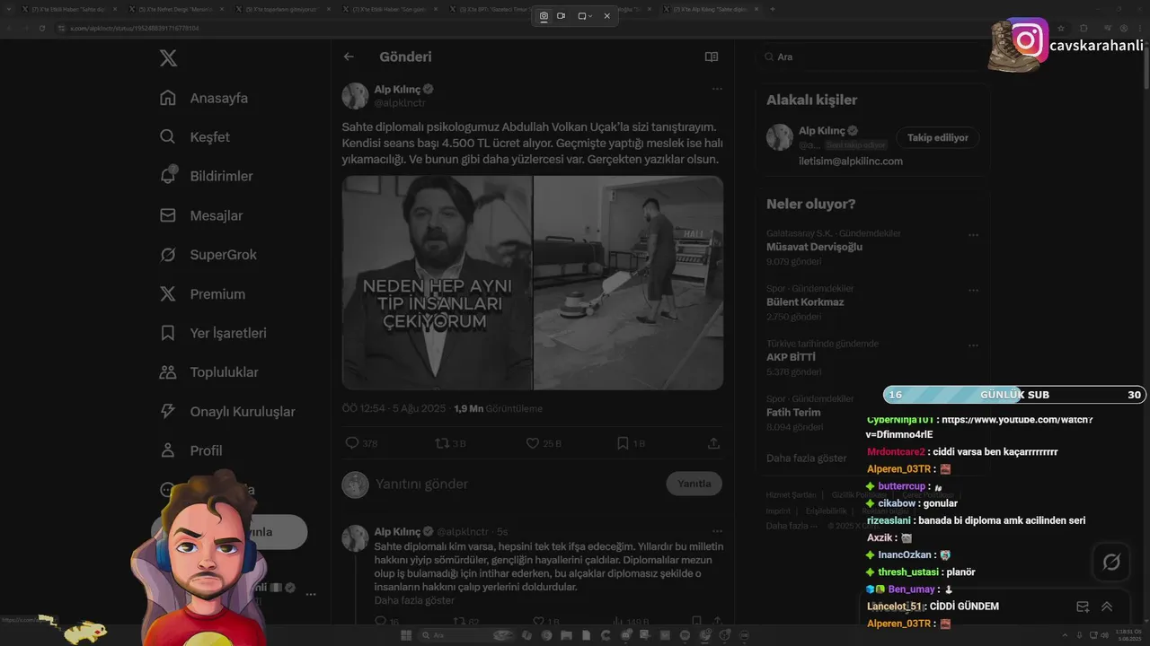The height and width of the screenshot is (646, 1150).
Task: Open Imprint footer link
Action: click(x=778, y=511)
